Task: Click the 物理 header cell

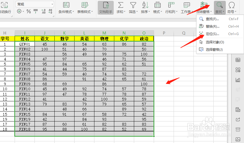Action: pyautogui.click(x=104, y=39)
